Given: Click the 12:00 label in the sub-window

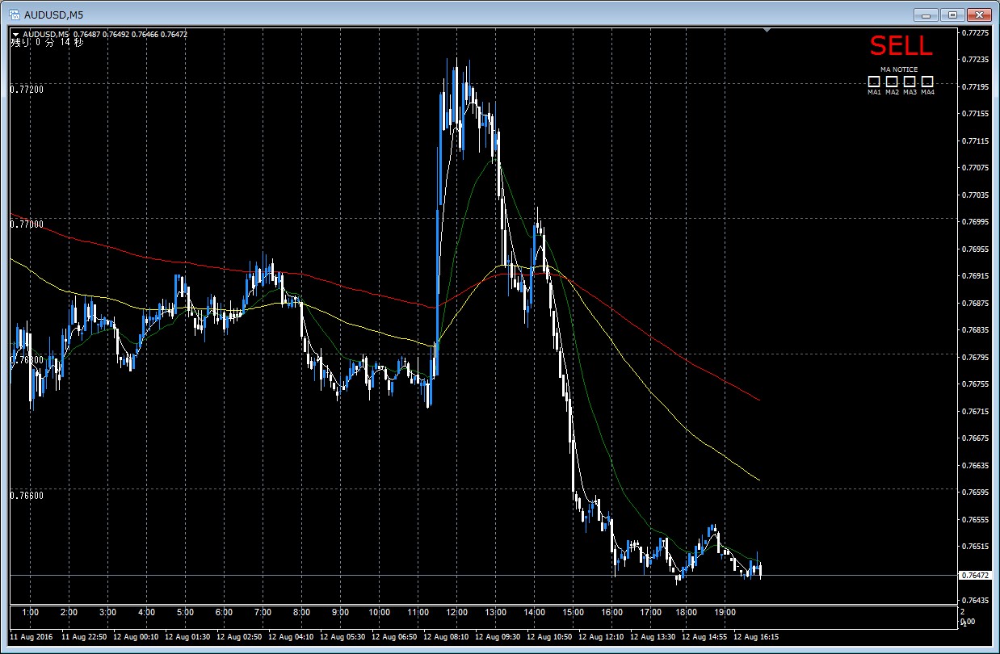Looking at the screenshot, I should [456, 612].
